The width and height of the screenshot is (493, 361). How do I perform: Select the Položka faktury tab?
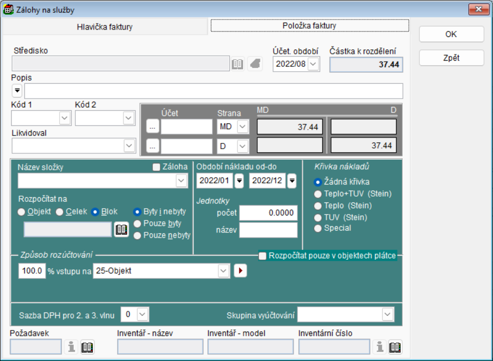click(x=310, y=25)
